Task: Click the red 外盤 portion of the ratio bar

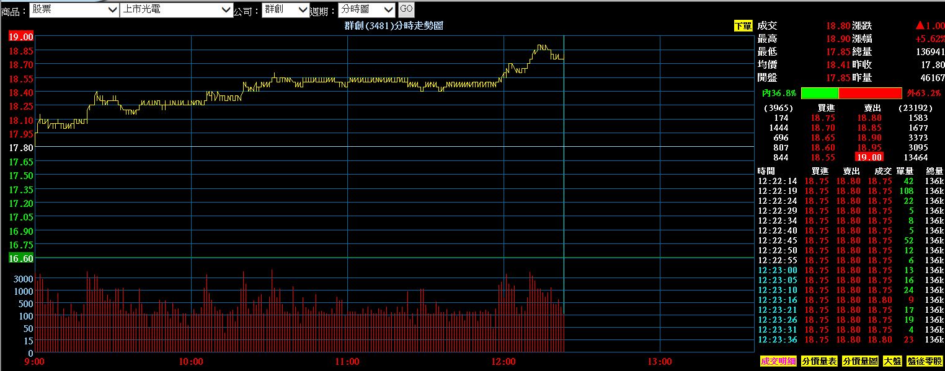Action: tap(870, 93)
